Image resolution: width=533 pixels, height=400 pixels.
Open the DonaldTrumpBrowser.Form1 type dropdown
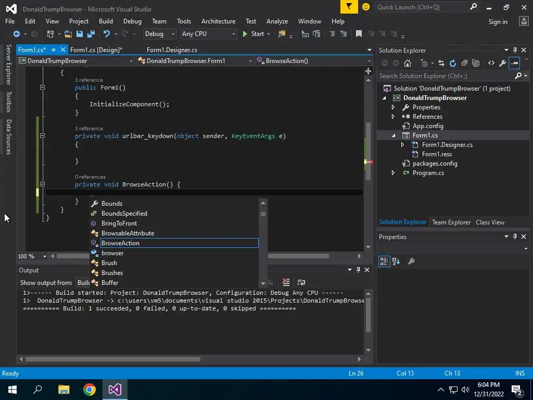click(195, 61)
